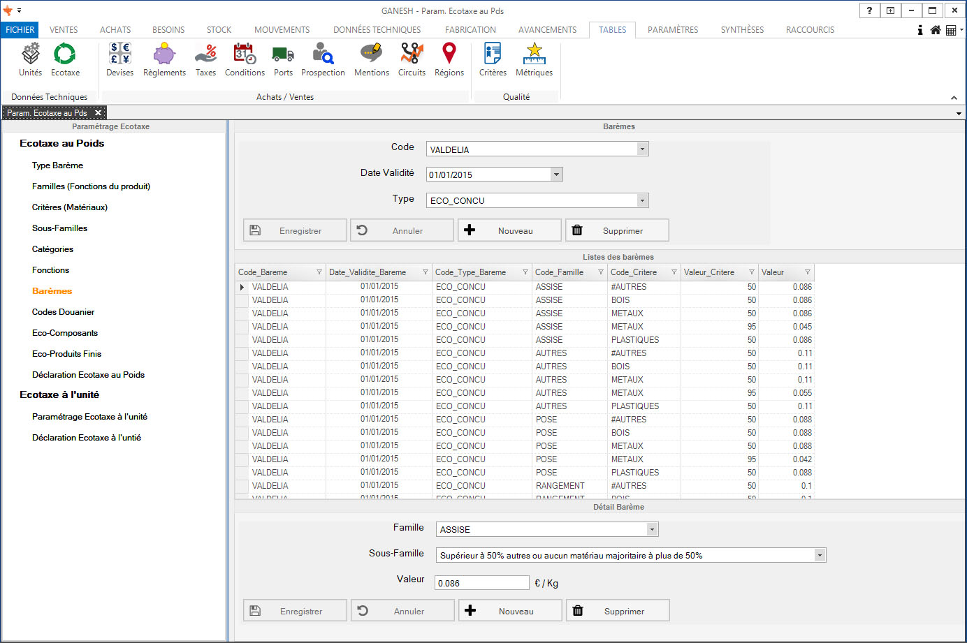Click the Taxes ribbon icon

click(205, 59)
